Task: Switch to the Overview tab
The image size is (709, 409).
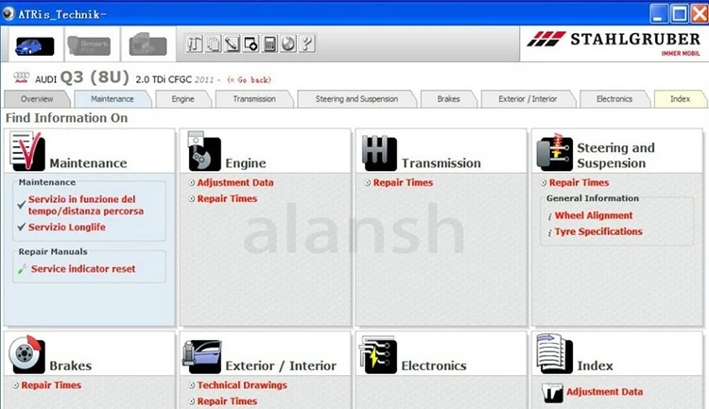Action: click(x=37, y=99)
